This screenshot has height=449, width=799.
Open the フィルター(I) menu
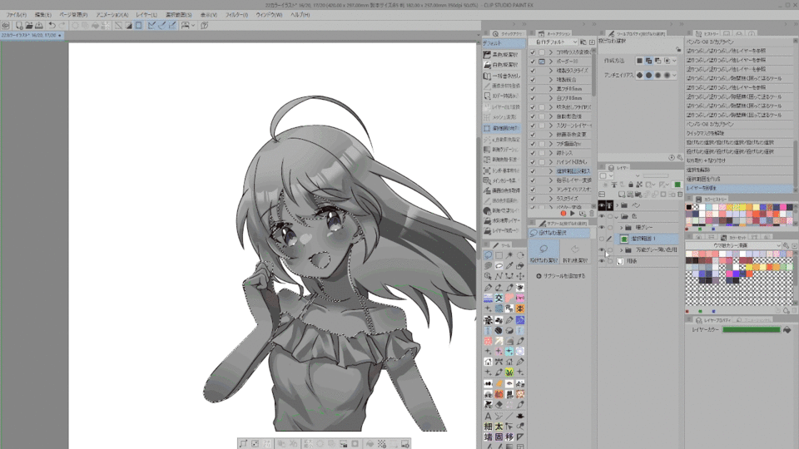[236, 15]
